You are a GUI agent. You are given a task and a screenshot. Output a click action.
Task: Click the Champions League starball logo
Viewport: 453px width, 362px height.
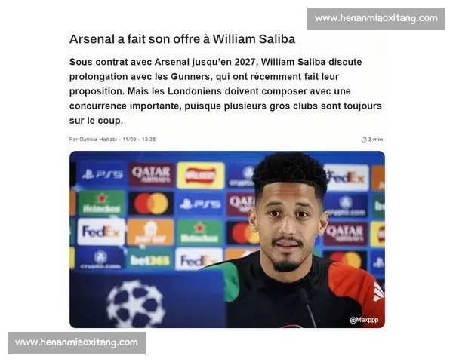click(136, 304)
